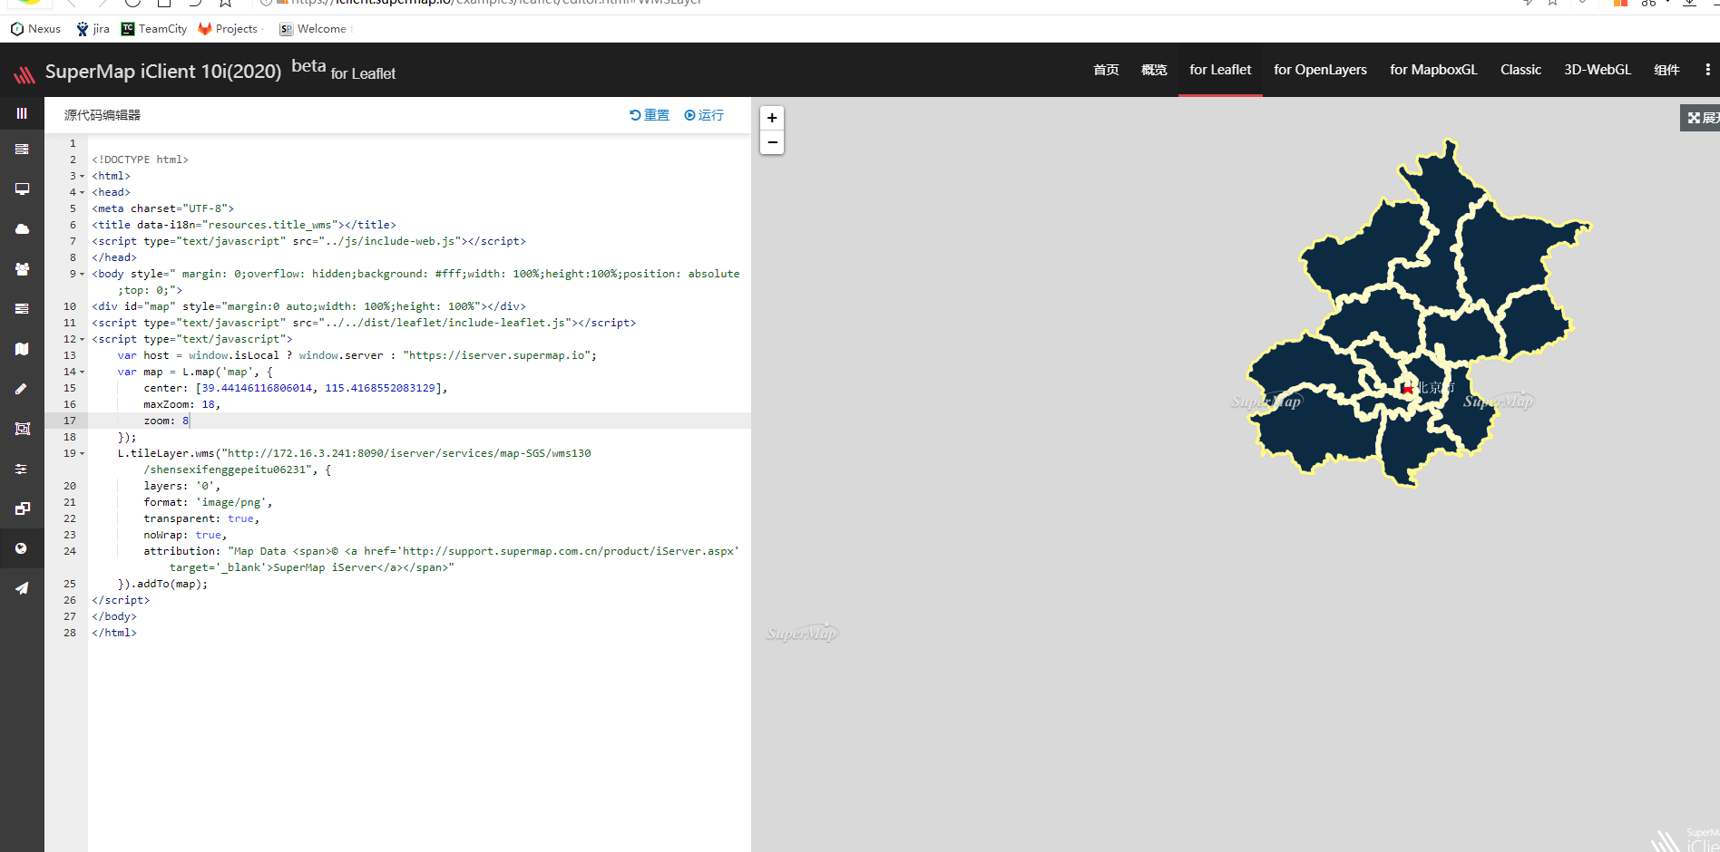Click the sidebar columns toggle icon
Image resolution: width=1720 pixels, height=852 pixels.
(x=22, y=113)
